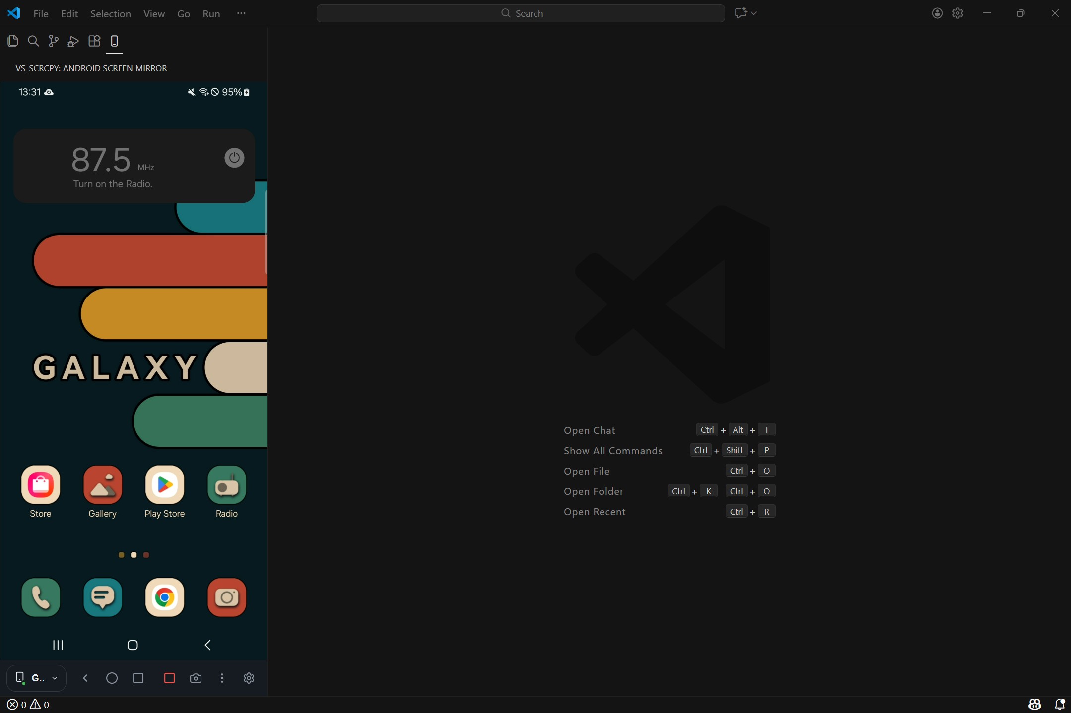This screenshot has width=1071, height=713.
Task: Click the top Search command box
Action: tap(521, 13)
